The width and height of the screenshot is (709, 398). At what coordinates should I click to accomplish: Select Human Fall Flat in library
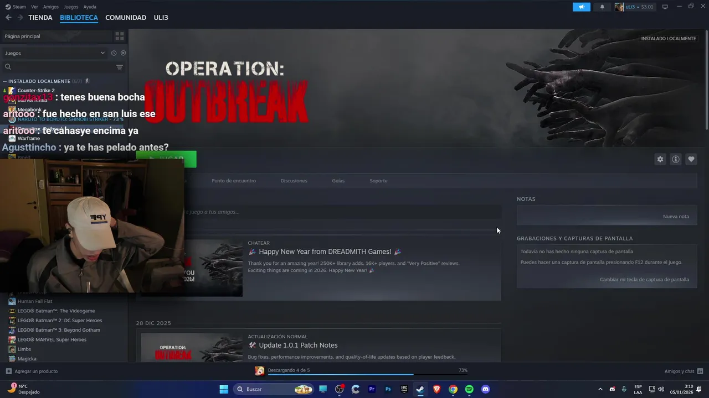click(x=35, y=301)
